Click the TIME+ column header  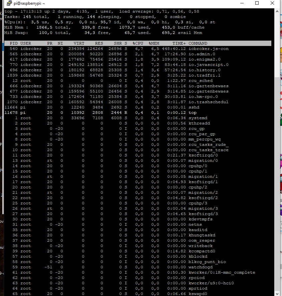point(179,43)
